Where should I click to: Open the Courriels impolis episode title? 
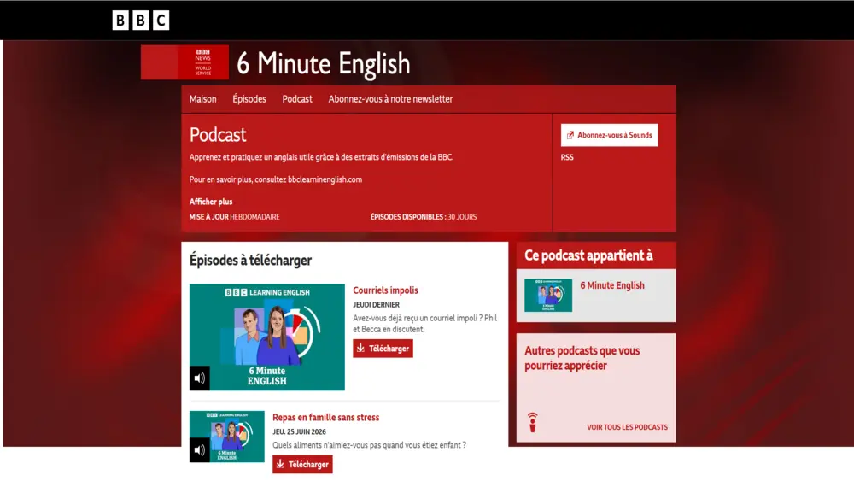(385, 290)
